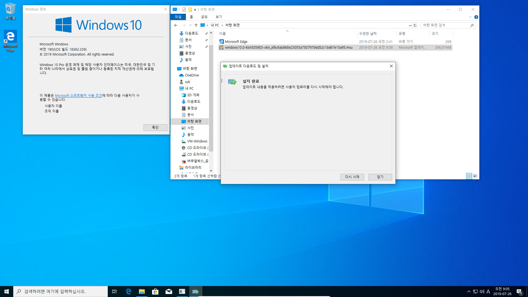528x297 pixels.
Task: Go up one folder level
Action: 196,25
